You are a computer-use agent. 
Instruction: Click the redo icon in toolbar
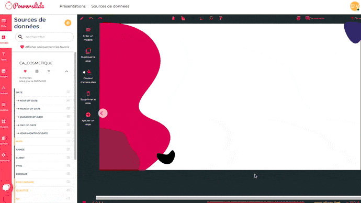[100, 18]
